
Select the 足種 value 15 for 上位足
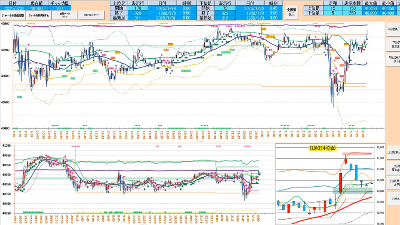point(333,8)
